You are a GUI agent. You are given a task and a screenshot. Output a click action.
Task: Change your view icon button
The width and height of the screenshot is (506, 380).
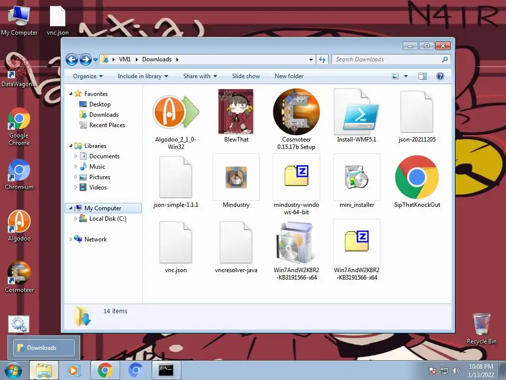coord(395,76)
